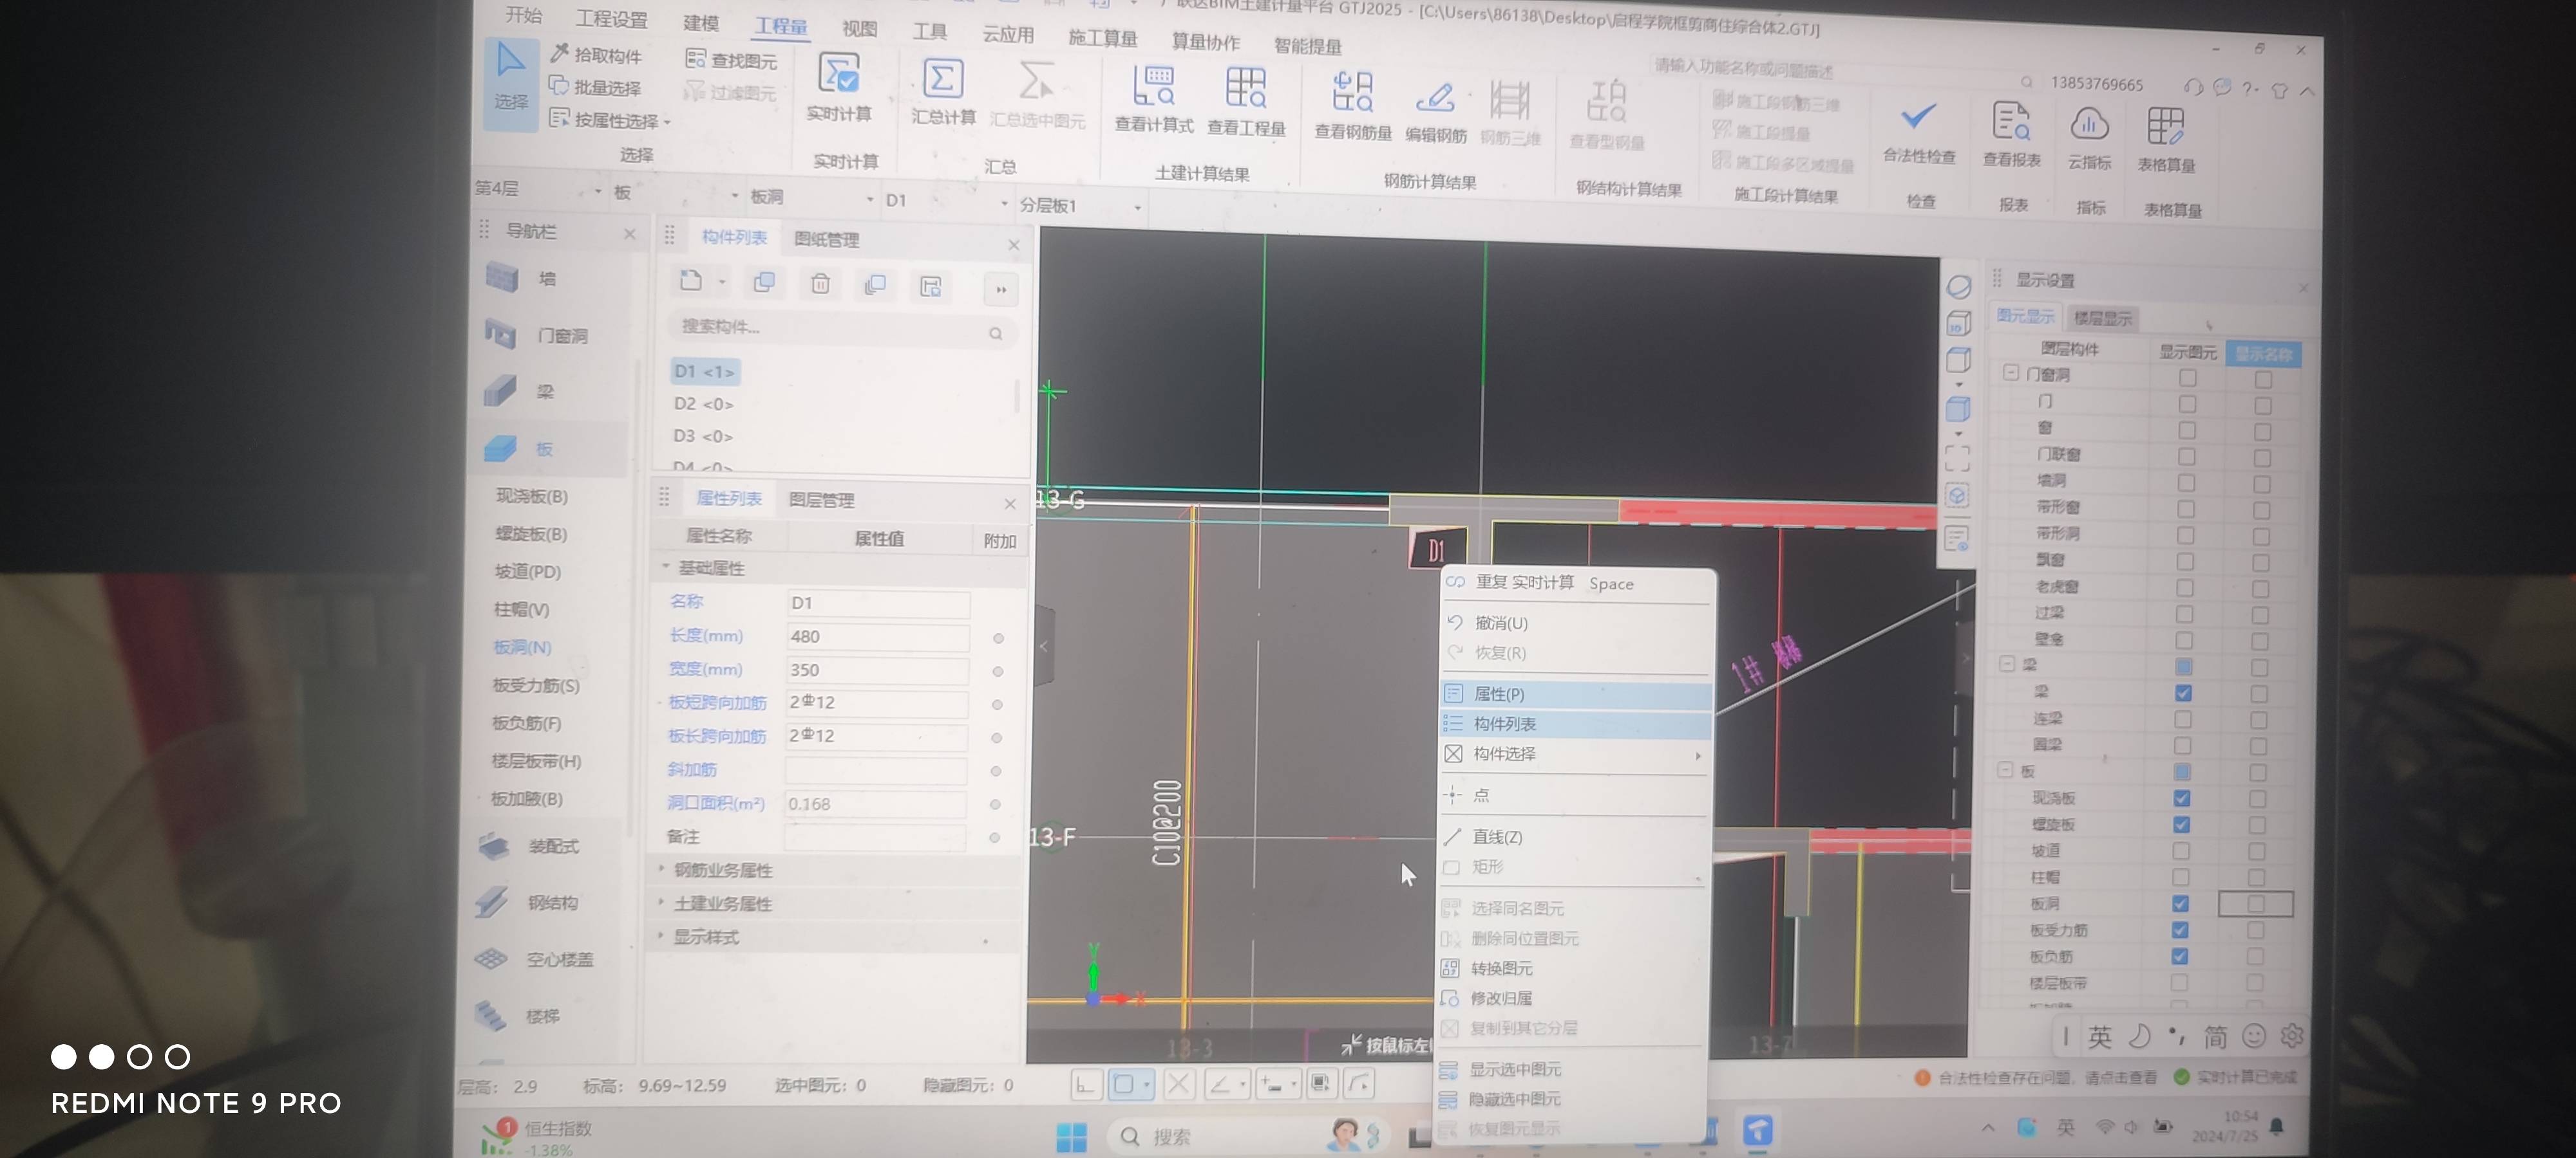Click the 实时计算 icon in the ribbon
Screen dimensions: 2576x1158
point(839,74)
